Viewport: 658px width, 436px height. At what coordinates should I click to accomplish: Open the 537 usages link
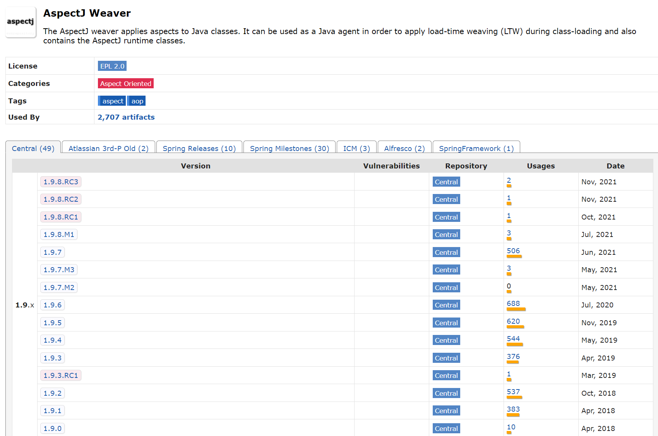pyautogui.click(x=513, y=391)
